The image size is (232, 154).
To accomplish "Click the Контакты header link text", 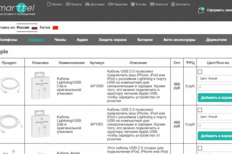I will [x=183, y=4].
